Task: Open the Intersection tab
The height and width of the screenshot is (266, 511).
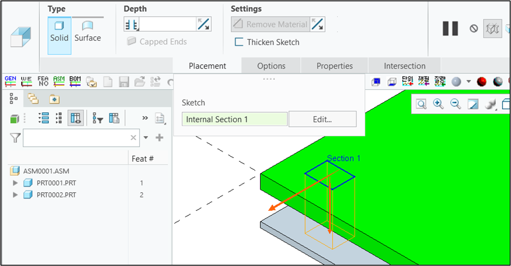Action: (404, 66)
